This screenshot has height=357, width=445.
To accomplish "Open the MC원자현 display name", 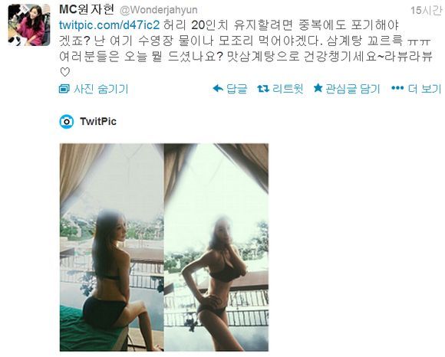I will pyautogui.click(x=87, y=9).
